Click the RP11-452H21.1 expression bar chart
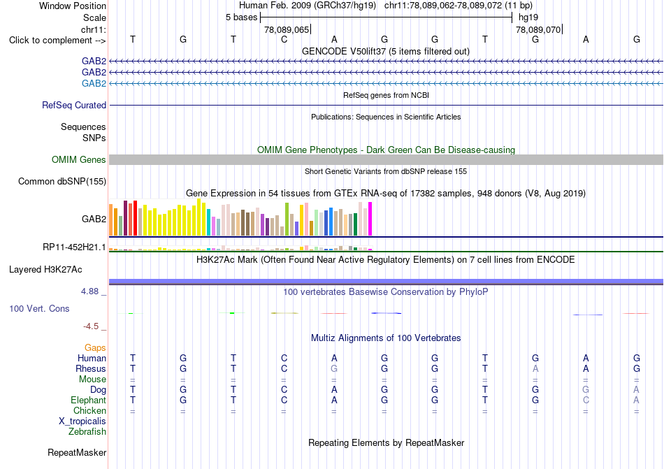Image resolution: width=664 pixels, height=469 pixels. click(240, 248)
